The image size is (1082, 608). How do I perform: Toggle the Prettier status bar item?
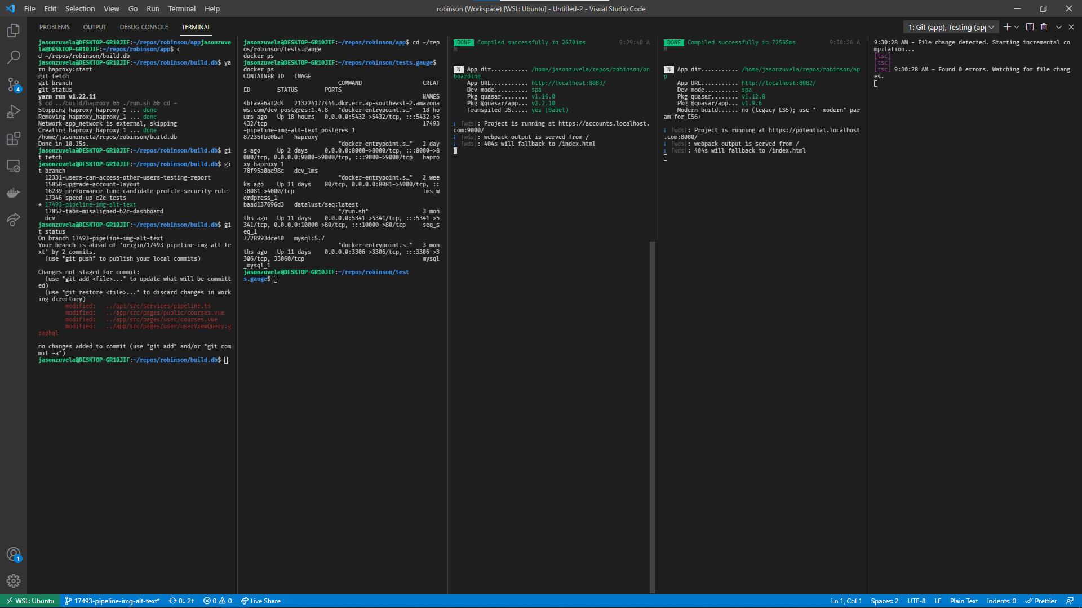(1041, 601)
